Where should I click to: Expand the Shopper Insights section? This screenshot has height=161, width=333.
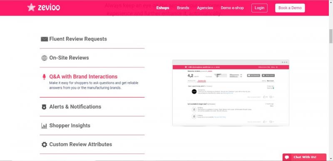pos(70,126)
